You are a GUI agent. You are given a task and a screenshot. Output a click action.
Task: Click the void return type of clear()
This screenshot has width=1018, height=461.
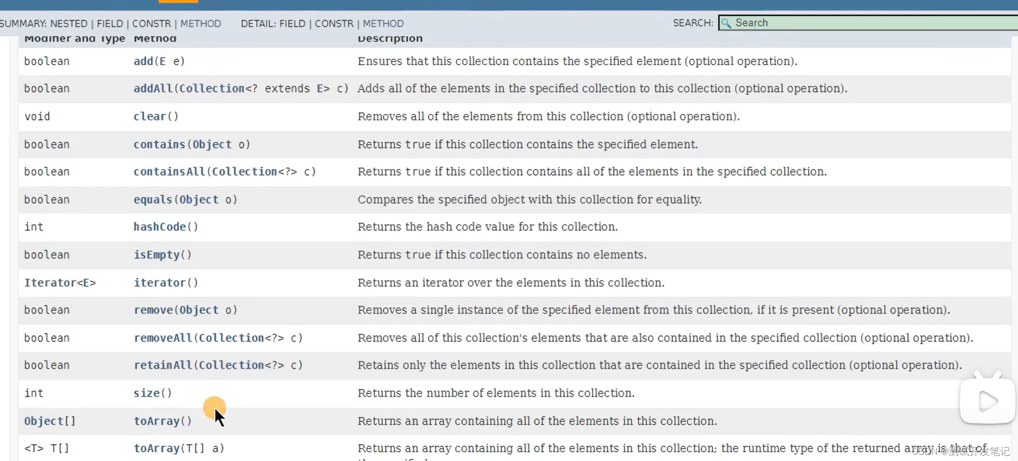pos(37,116)
